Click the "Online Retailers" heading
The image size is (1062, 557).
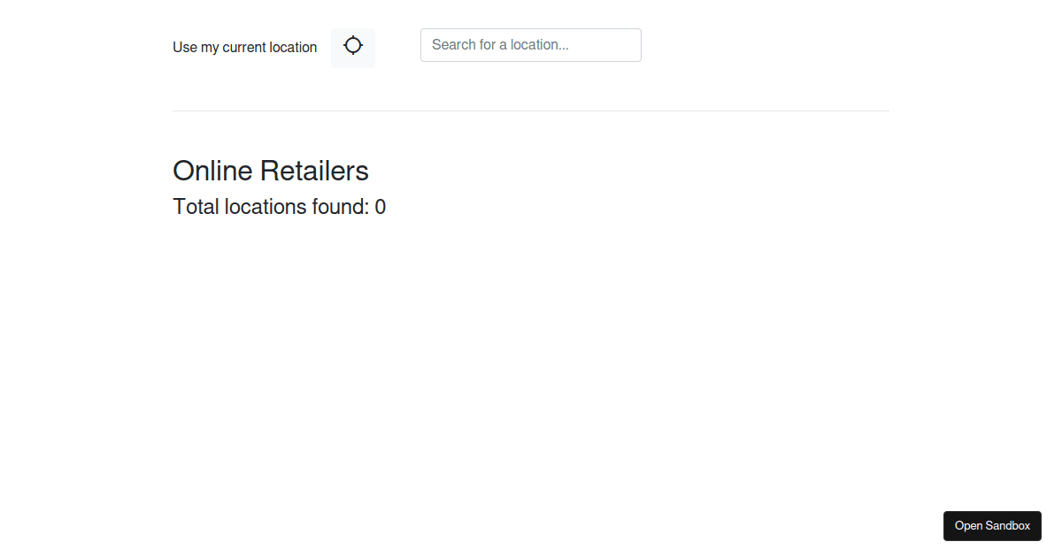click(x=270, y=171)
